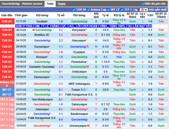Click red card icon beside Genclerbirligi on 26/10/25
Image resolution: width=169 pixels, height=129 pixels.
(33, 30)
